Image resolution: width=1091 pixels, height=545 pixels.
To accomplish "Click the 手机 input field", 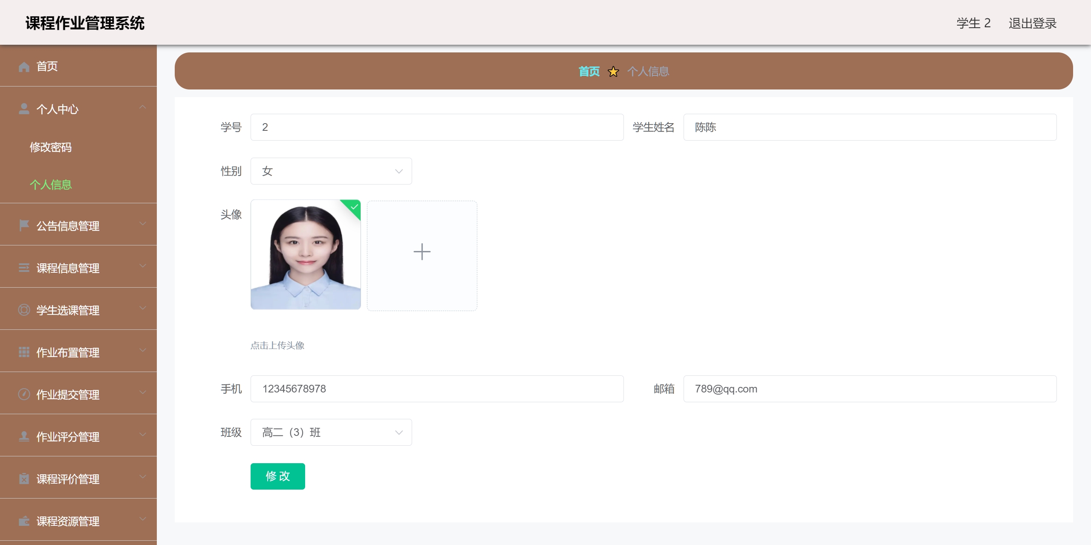I will (437, 389).
